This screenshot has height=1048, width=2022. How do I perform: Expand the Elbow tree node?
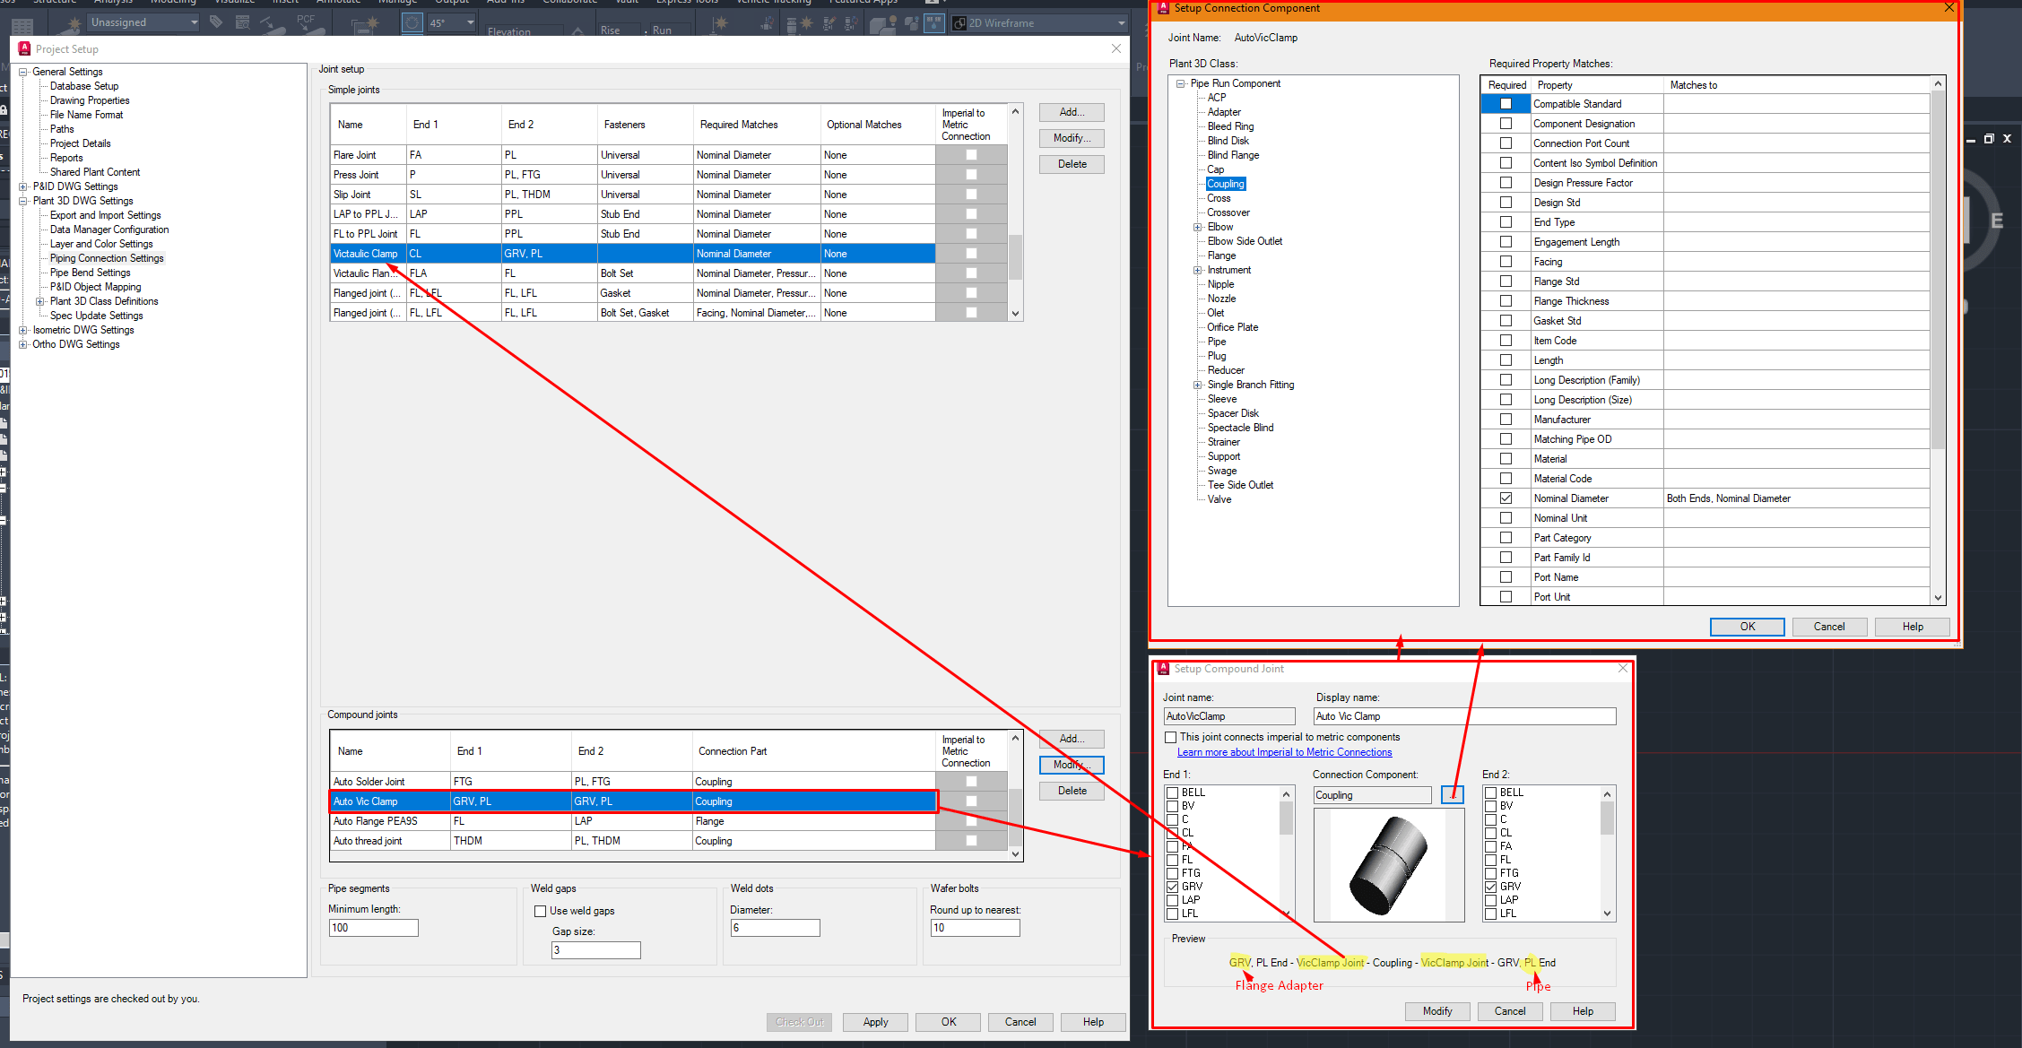[x=1199, y=226]
